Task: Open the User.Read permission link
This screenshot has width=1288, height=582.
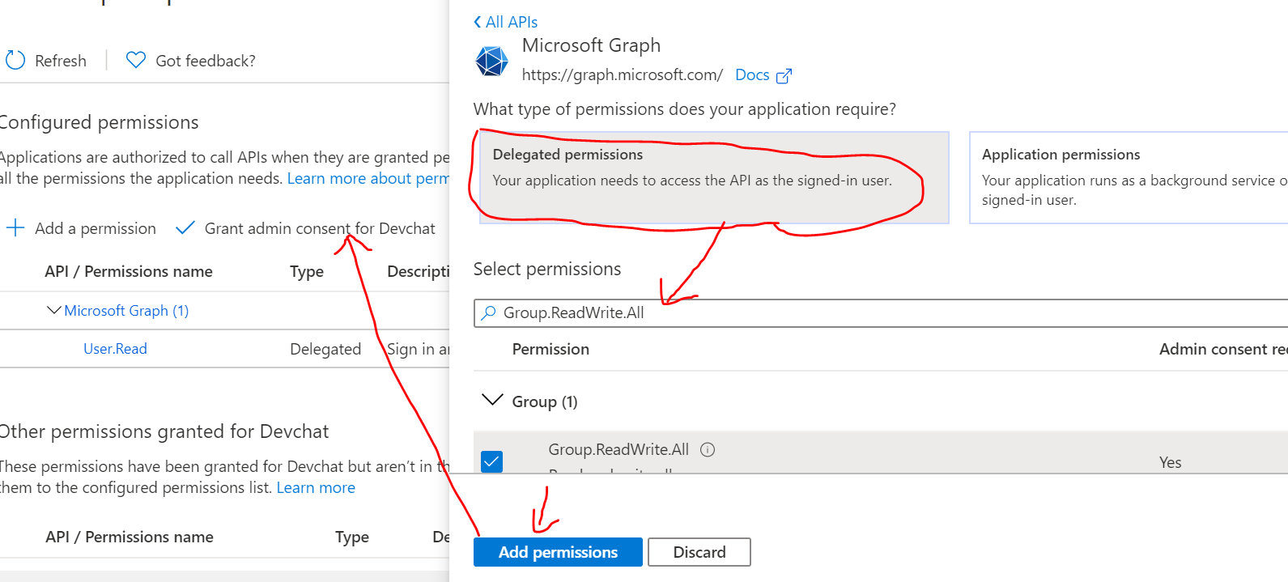Action: pos(115,349)
